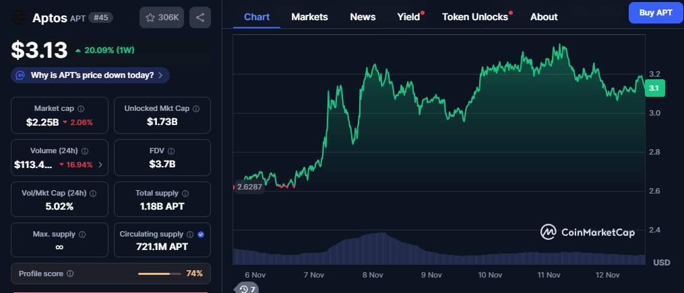The image size is (684, 293).
Task: Click the USD currency label on chart
Action: point(661,263)
